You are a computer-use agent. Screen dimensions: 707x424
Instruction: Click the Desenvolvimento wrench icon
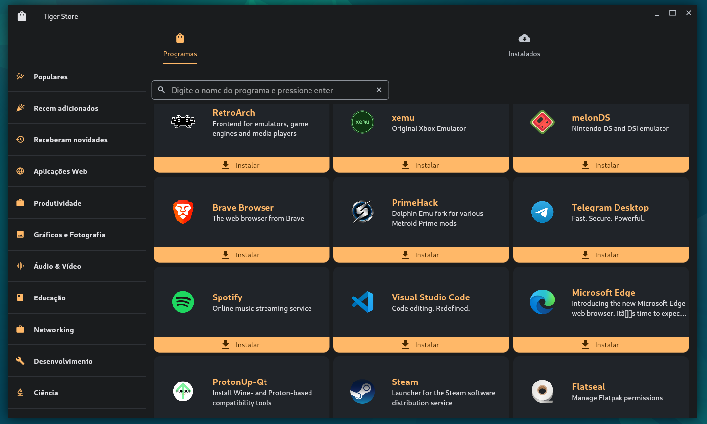tap(20, 361)
